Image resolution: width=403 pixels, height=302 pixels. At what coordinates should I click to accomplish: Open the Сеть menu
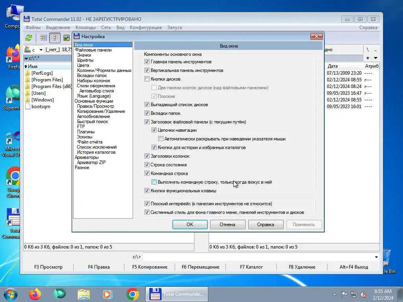tap(106, 28)
